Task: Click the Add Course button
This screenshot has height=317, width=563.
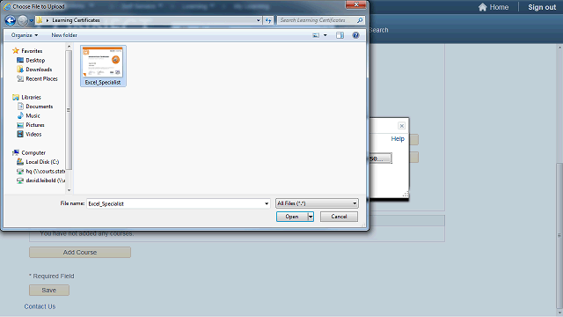Action: (80, 253)
